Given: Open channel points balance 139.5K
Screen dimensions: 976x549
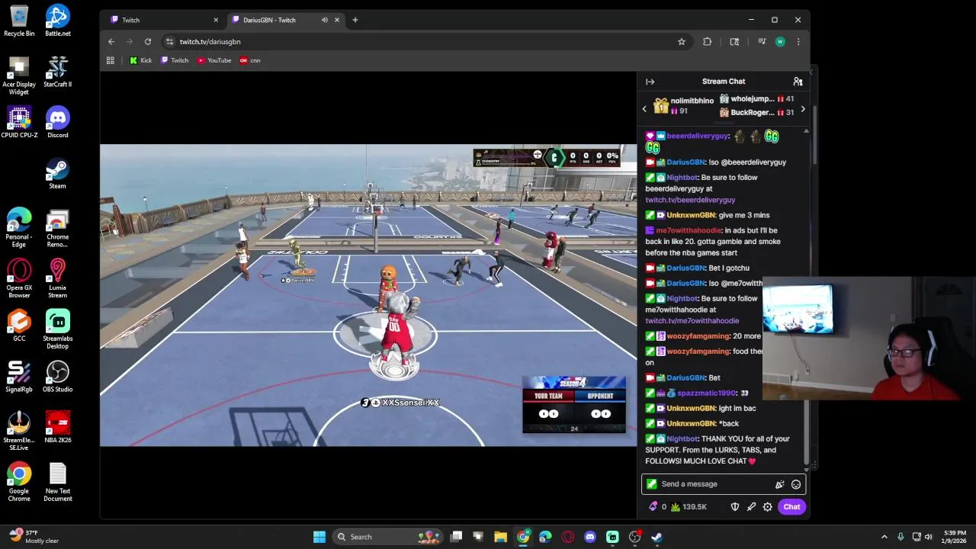Looking at the screenshot, I should (689, 507).
